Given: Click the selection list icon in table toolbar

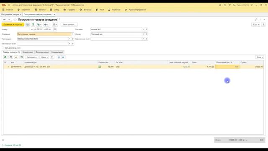Looking at the screenshot, I should point(22,57).
